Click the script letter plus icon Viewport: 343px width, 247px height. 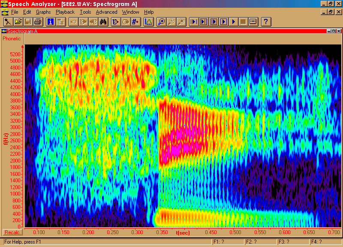116,22
